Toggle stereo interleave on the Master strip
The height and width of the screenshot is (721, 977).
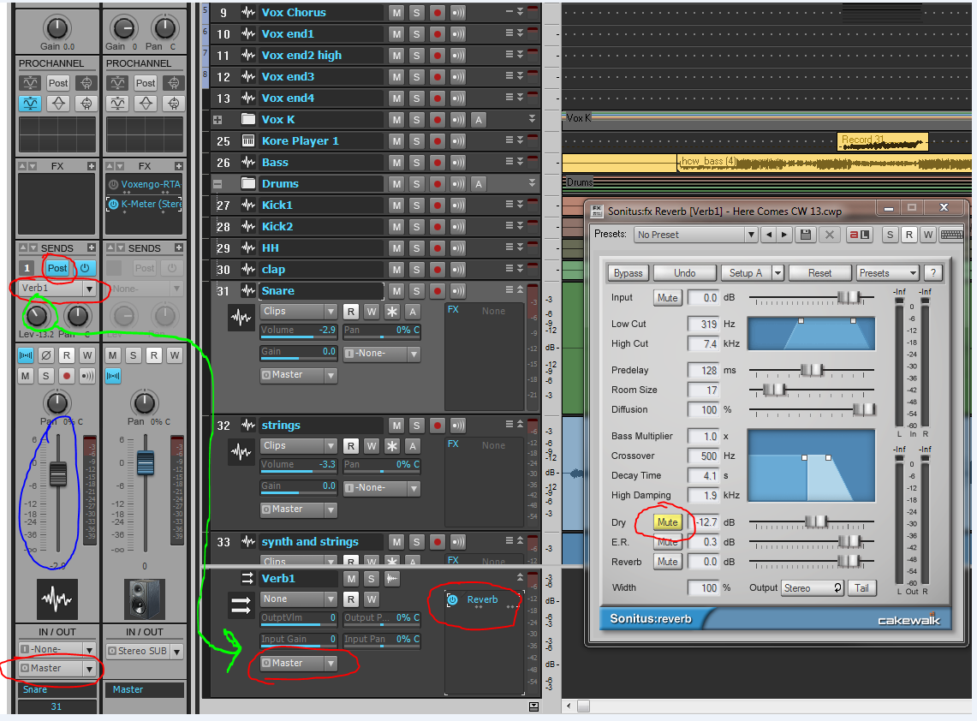tap(113, 376)
